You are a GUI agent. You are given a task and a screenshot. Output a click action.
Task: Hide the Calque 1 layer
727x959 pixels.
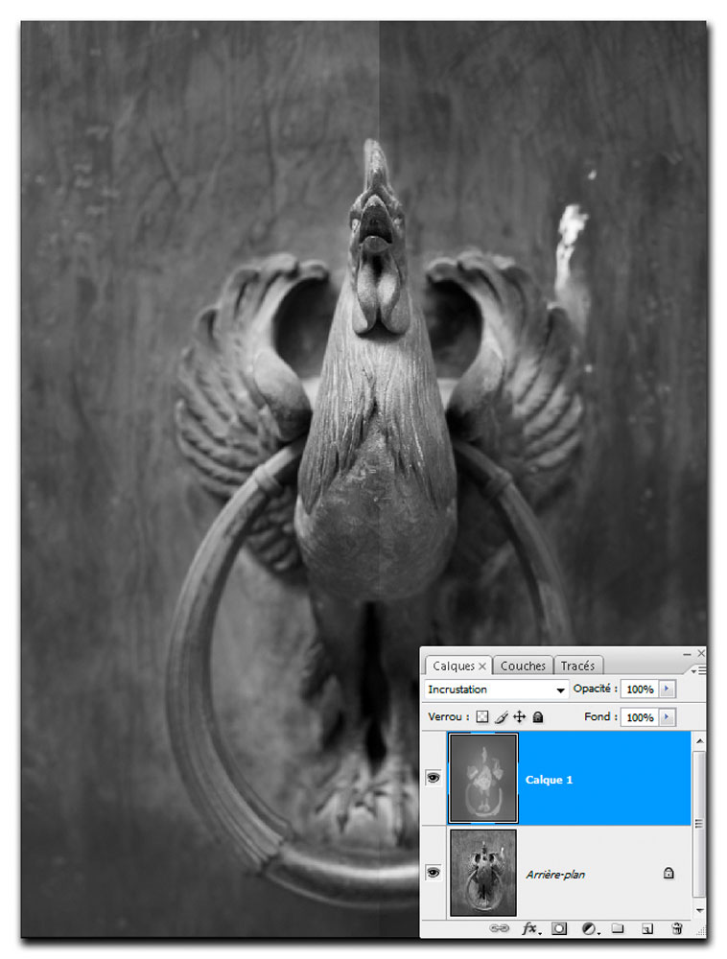click(x=434, y=778)
